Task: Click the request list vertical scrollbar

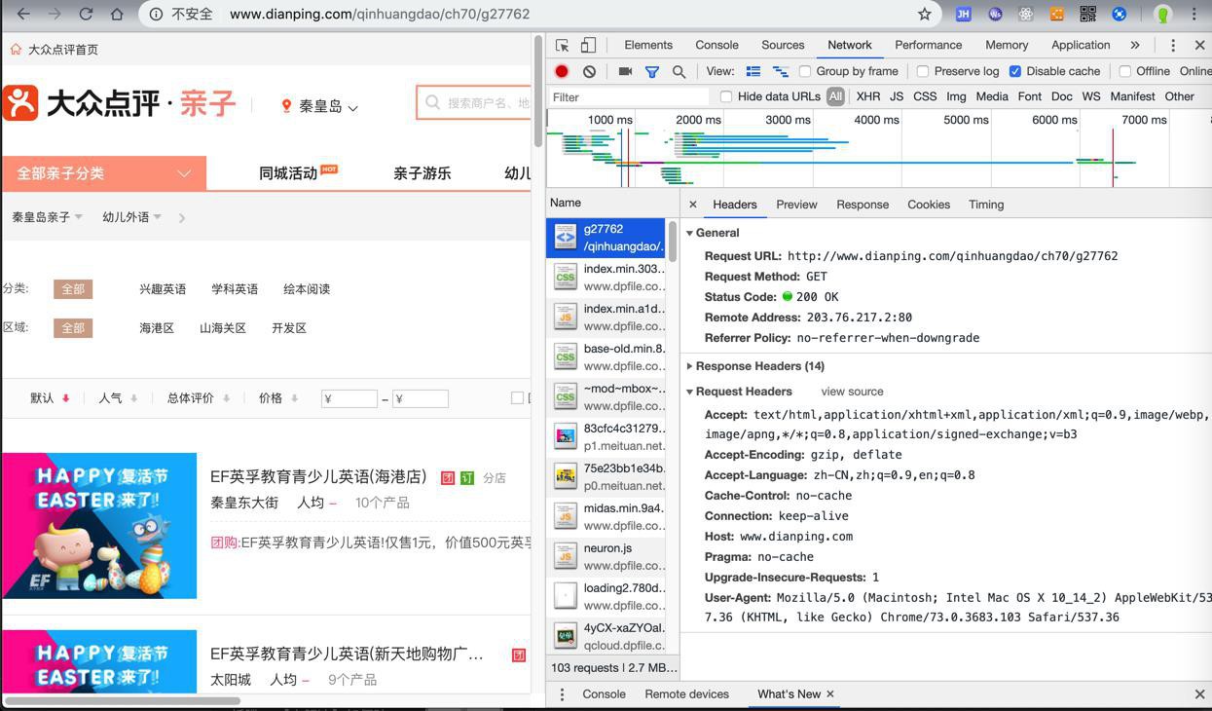Action: tap(672, 243)
